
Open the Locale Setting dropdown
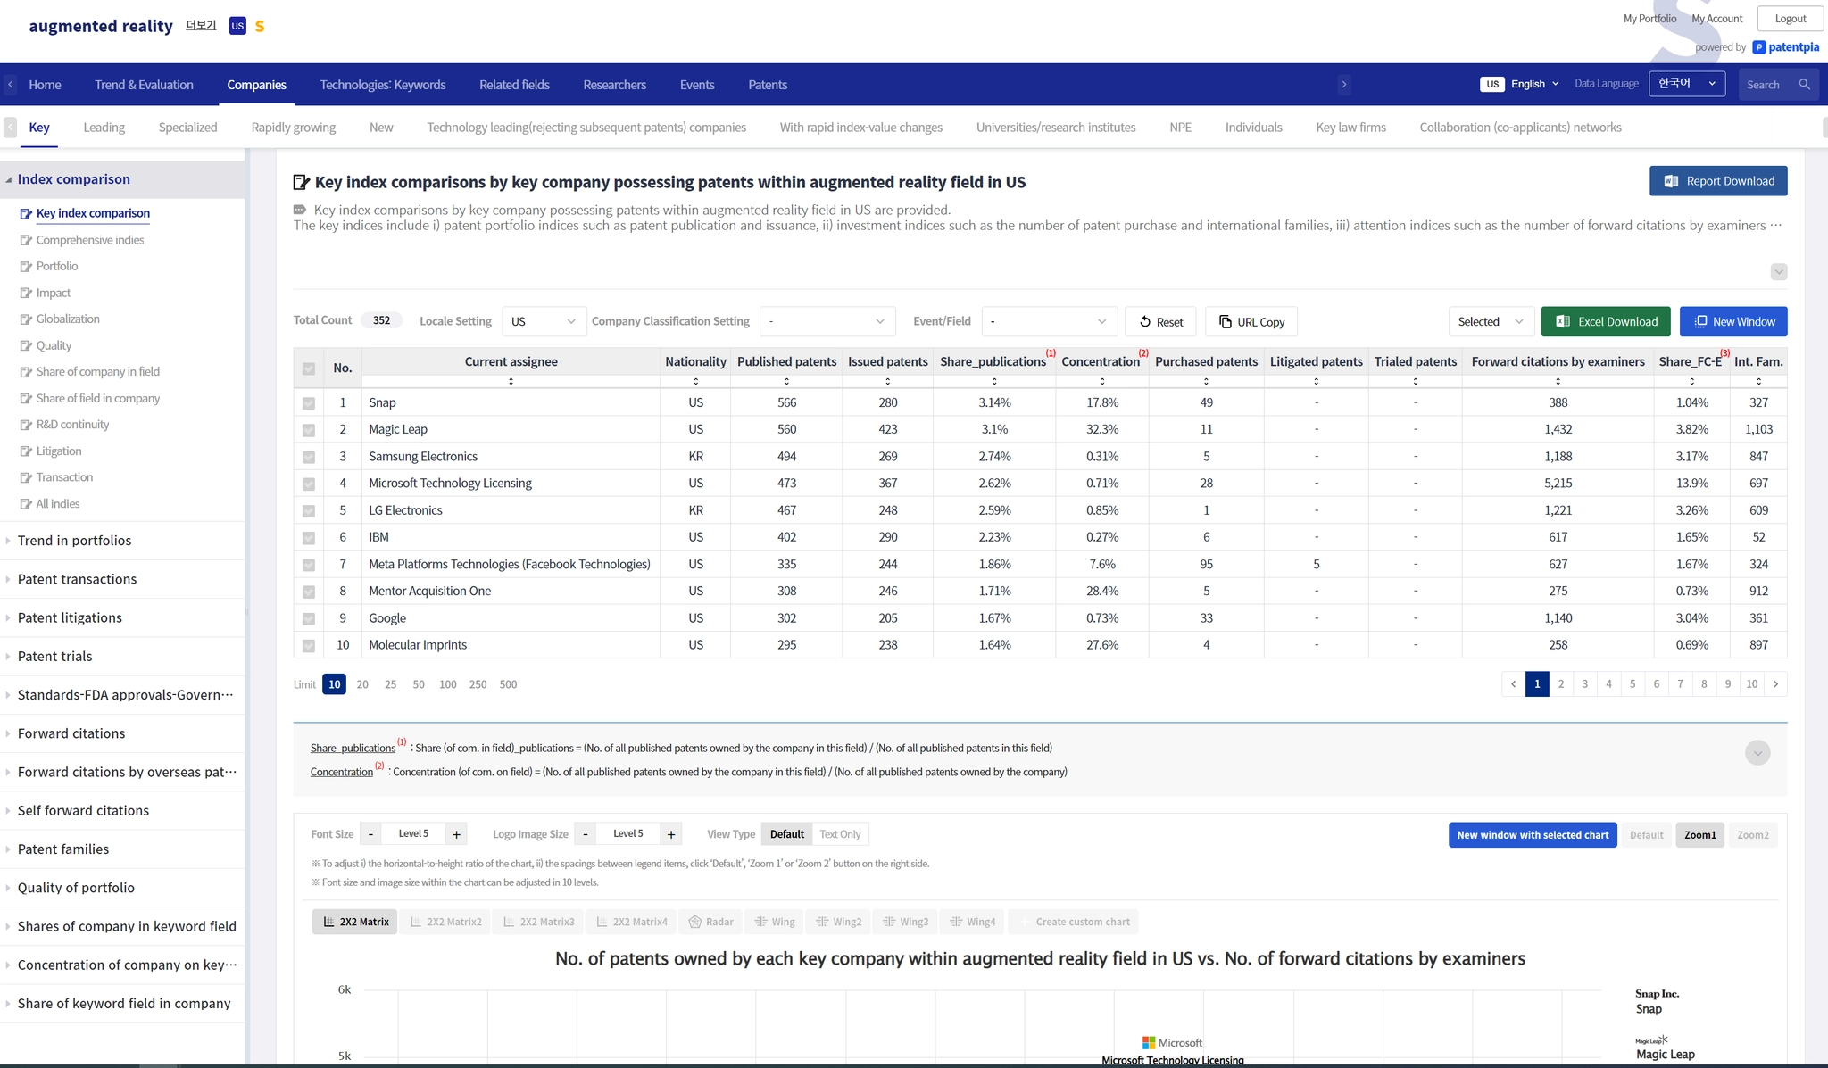coord(543,321)
